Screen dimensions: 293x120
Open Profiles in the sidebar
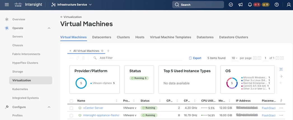tap(17, 115)
